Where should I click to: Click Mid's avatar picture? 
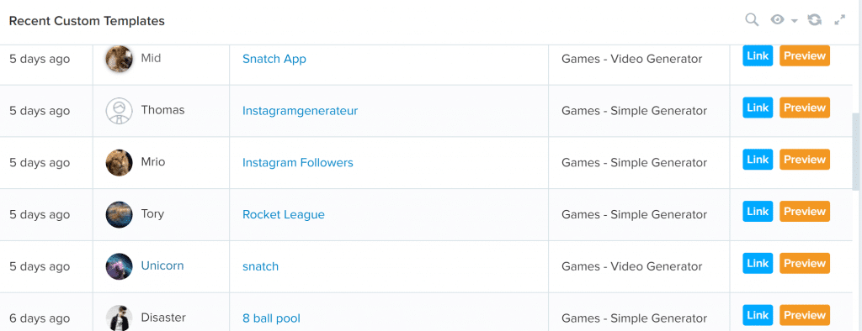coord(119,58)
